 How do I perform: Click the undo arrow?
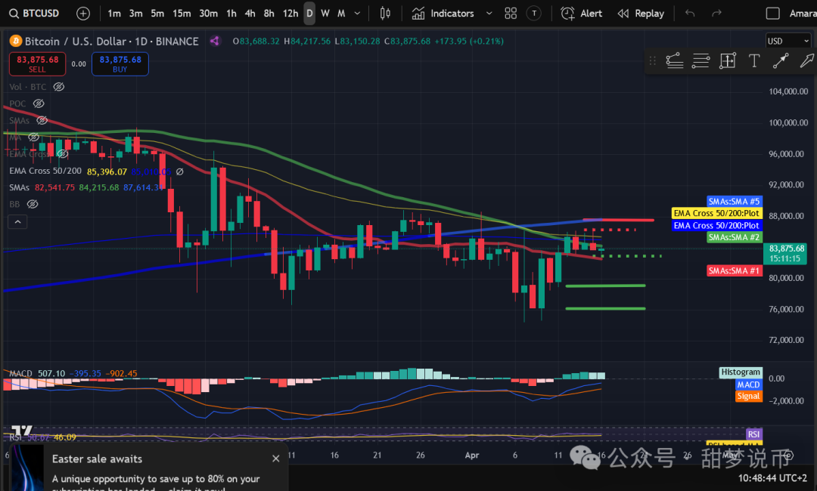point(689,14)
